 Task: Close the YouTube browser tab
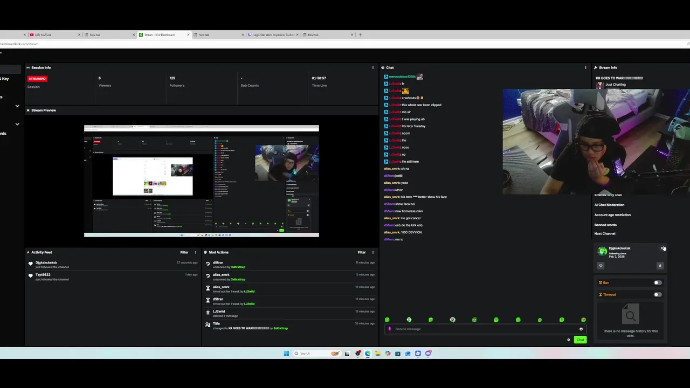79,34
